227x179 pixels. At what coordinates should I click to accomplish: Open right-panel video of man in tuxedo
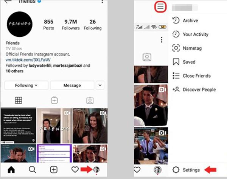[151, 105]
